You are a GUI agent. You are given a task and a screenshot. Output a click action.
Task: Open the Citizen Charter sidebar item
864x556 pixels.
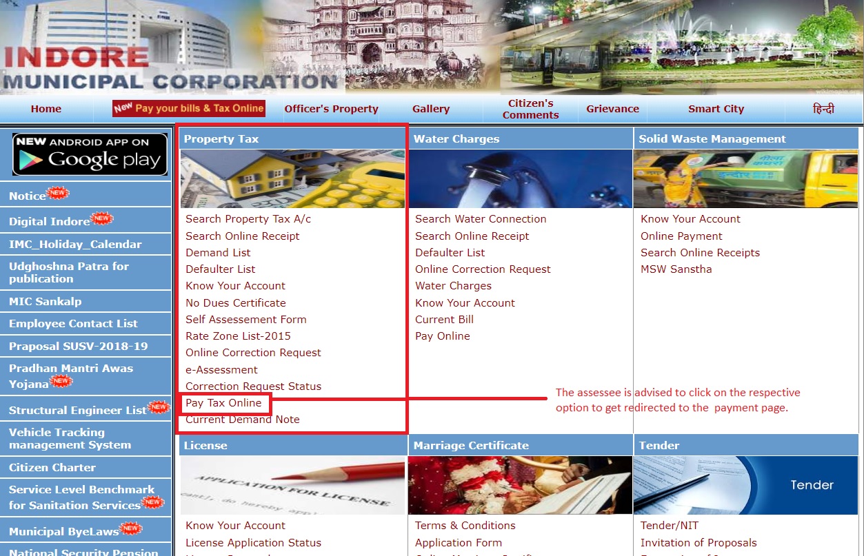(52, 467)
